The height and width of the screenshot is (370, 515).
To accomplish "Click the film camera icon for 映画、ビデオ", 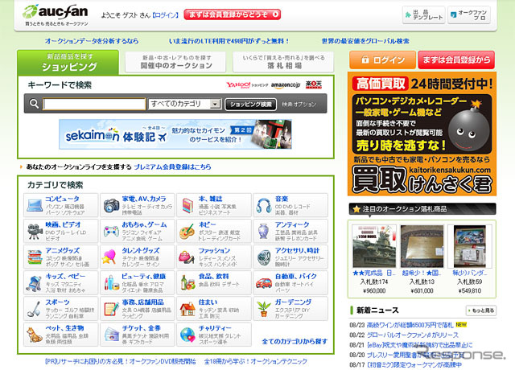I will click(x=35, y=231).
